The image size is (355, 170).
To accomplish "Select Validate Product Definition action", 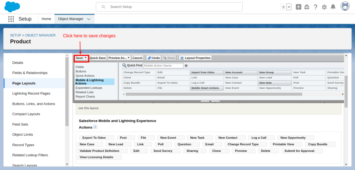I will pyautogui.click(x=102, y=151).
